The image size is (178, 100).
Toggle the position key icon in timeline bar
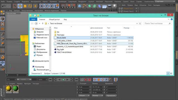point(95,80)
